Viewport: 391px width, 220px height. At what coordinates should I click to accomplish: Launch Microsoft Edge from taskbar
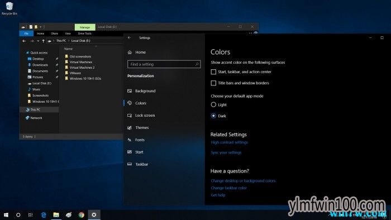click(x=44, y=215)
